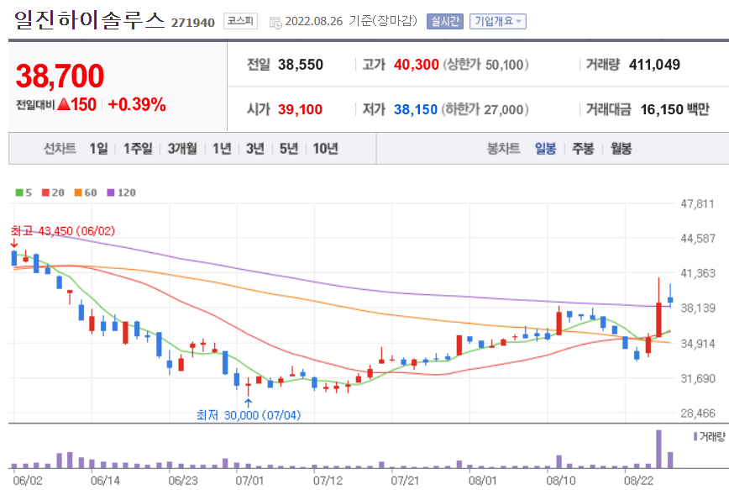Click the calendar icon beside the date
This screenshot has width=729, height=490.
(275, 23)
